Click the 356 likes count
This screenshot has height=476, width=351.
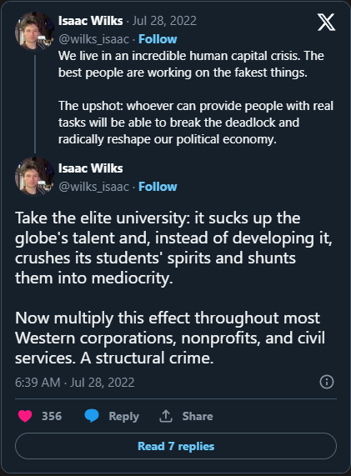tap(52, 416)
